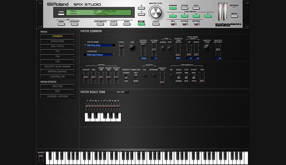Toggle the Portamento SW switch
Viewport: 286px width, 165px height.
[x=171, y=75]
